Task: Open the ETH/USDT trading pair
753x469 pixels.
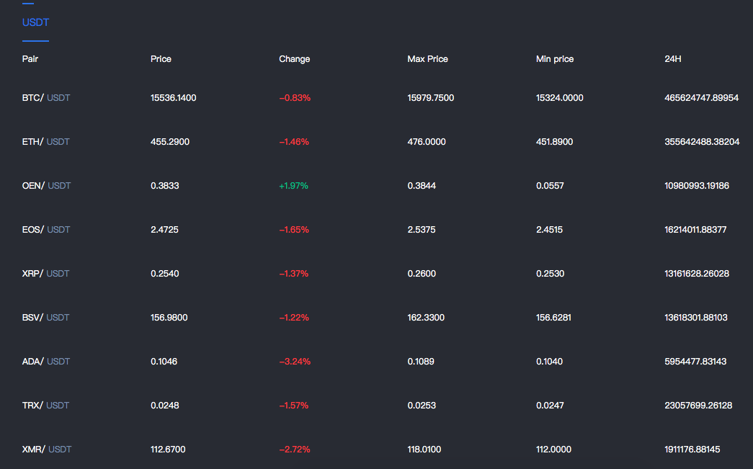Action: coord(45,142)
